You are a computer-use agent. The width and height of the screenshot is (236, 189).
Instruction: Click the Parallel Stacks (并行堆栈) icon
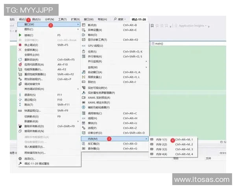pyautogui.click(x=83, y=57)
